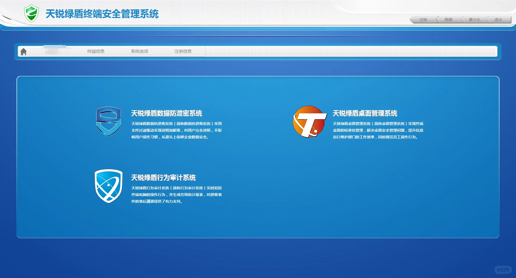The width and height of the screenshot is (516, 278).
Task: Switch to the 终端信息 tab
Action: coord(96,51)
